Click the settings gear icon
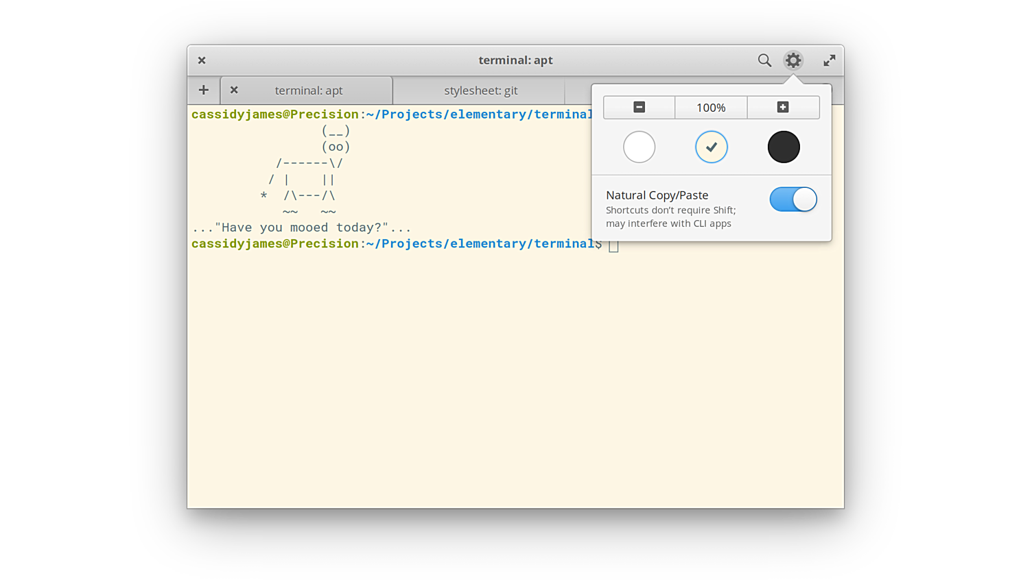Viewport: 1032px width, 580px height. click(x=793, y=60)
